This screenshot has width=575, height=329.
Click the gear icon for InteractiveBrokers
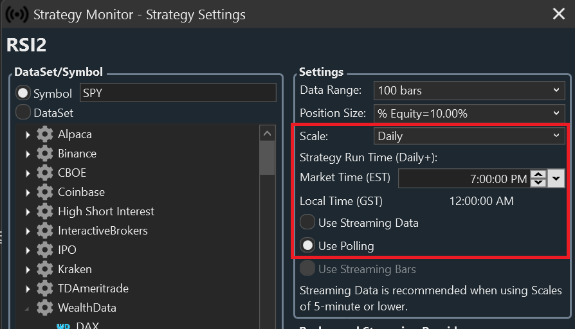pos(44,231)
